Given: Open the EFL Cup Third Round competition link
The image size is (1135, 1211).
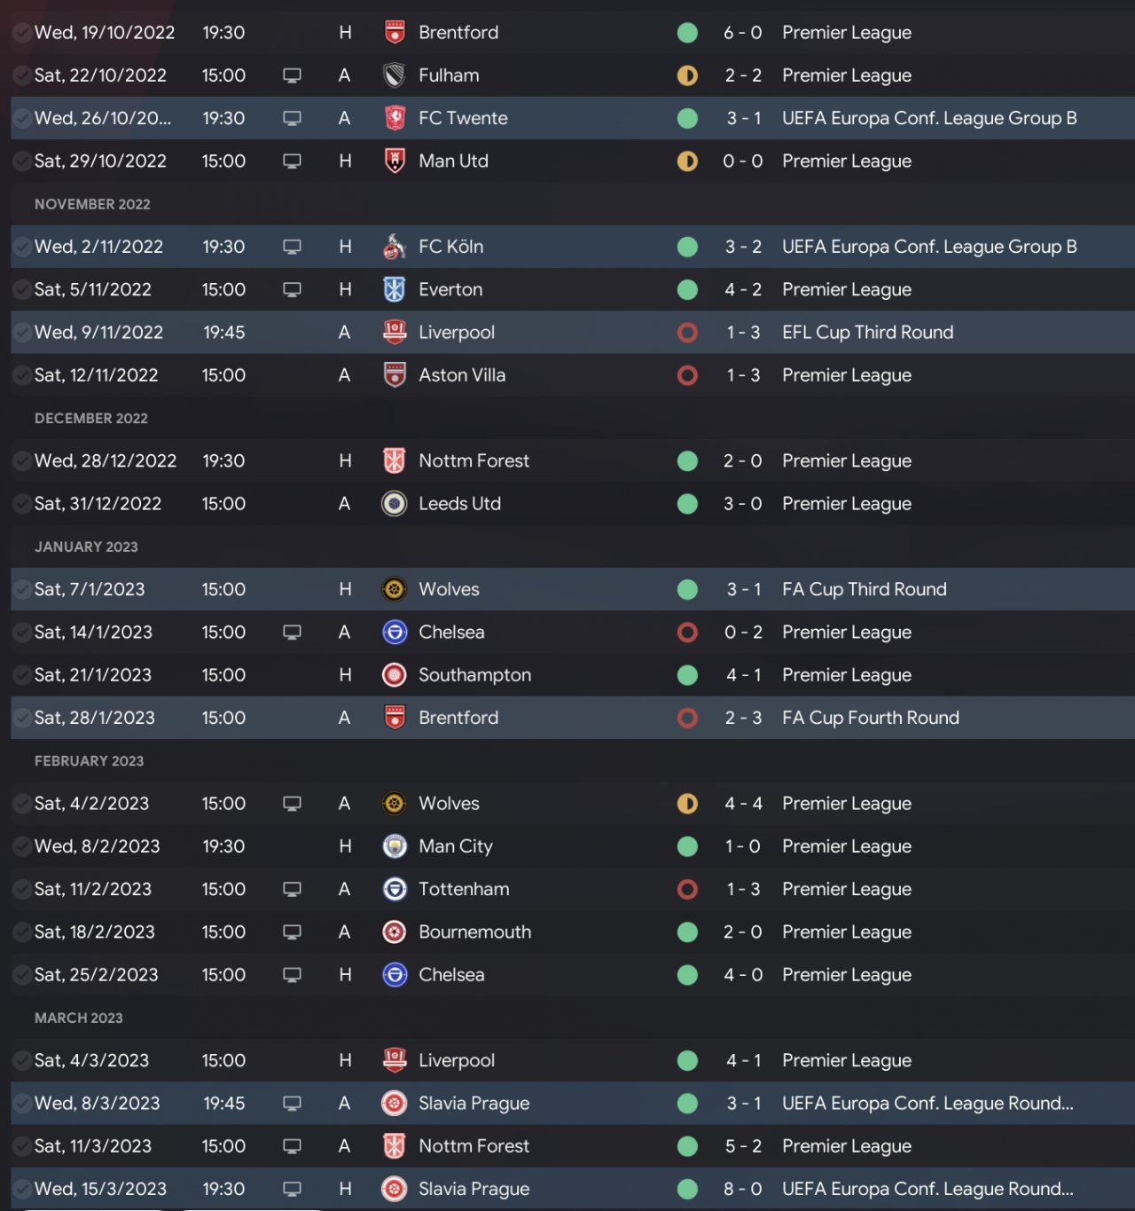Looking at the screenshot, I should [x=867, y=333].
